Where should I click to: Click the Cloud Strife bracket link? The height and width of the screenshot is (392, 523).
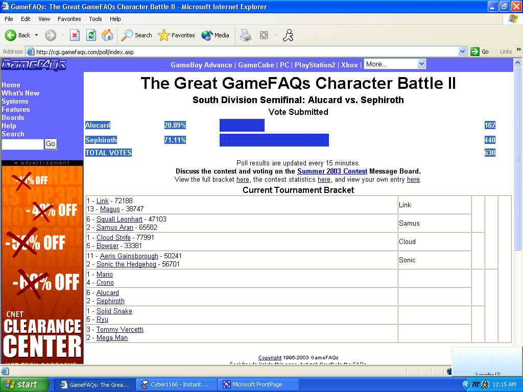pos(113,237)
